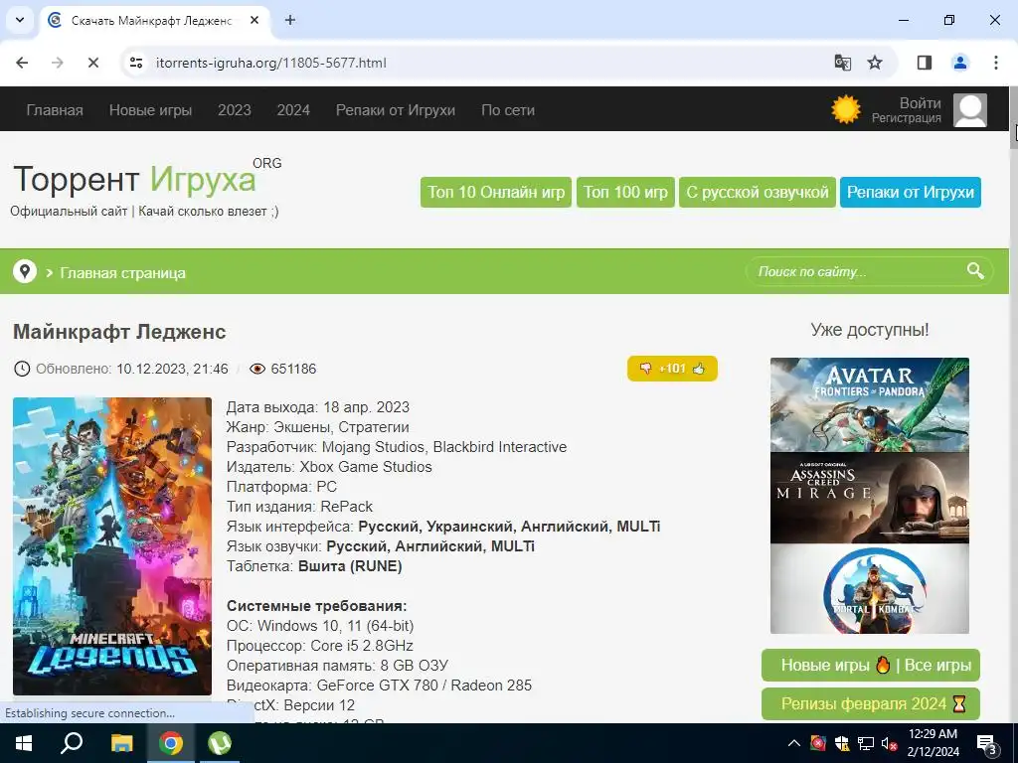Click Главная страница breadcrumb link
The image size is (1018, 763).
122,273
